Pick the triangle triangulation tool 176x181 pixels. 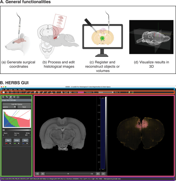click(x=51, y=93)
